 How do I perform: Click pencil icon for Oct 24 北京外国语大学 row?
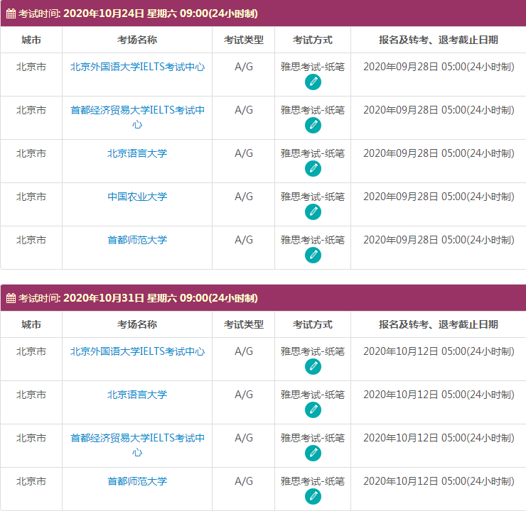(313, 82)
